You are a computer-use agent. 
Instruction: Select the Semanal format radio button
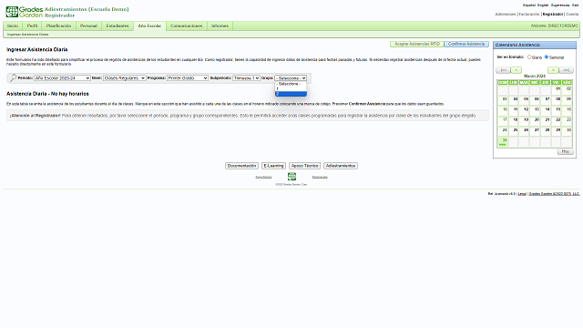pos(547,56)
